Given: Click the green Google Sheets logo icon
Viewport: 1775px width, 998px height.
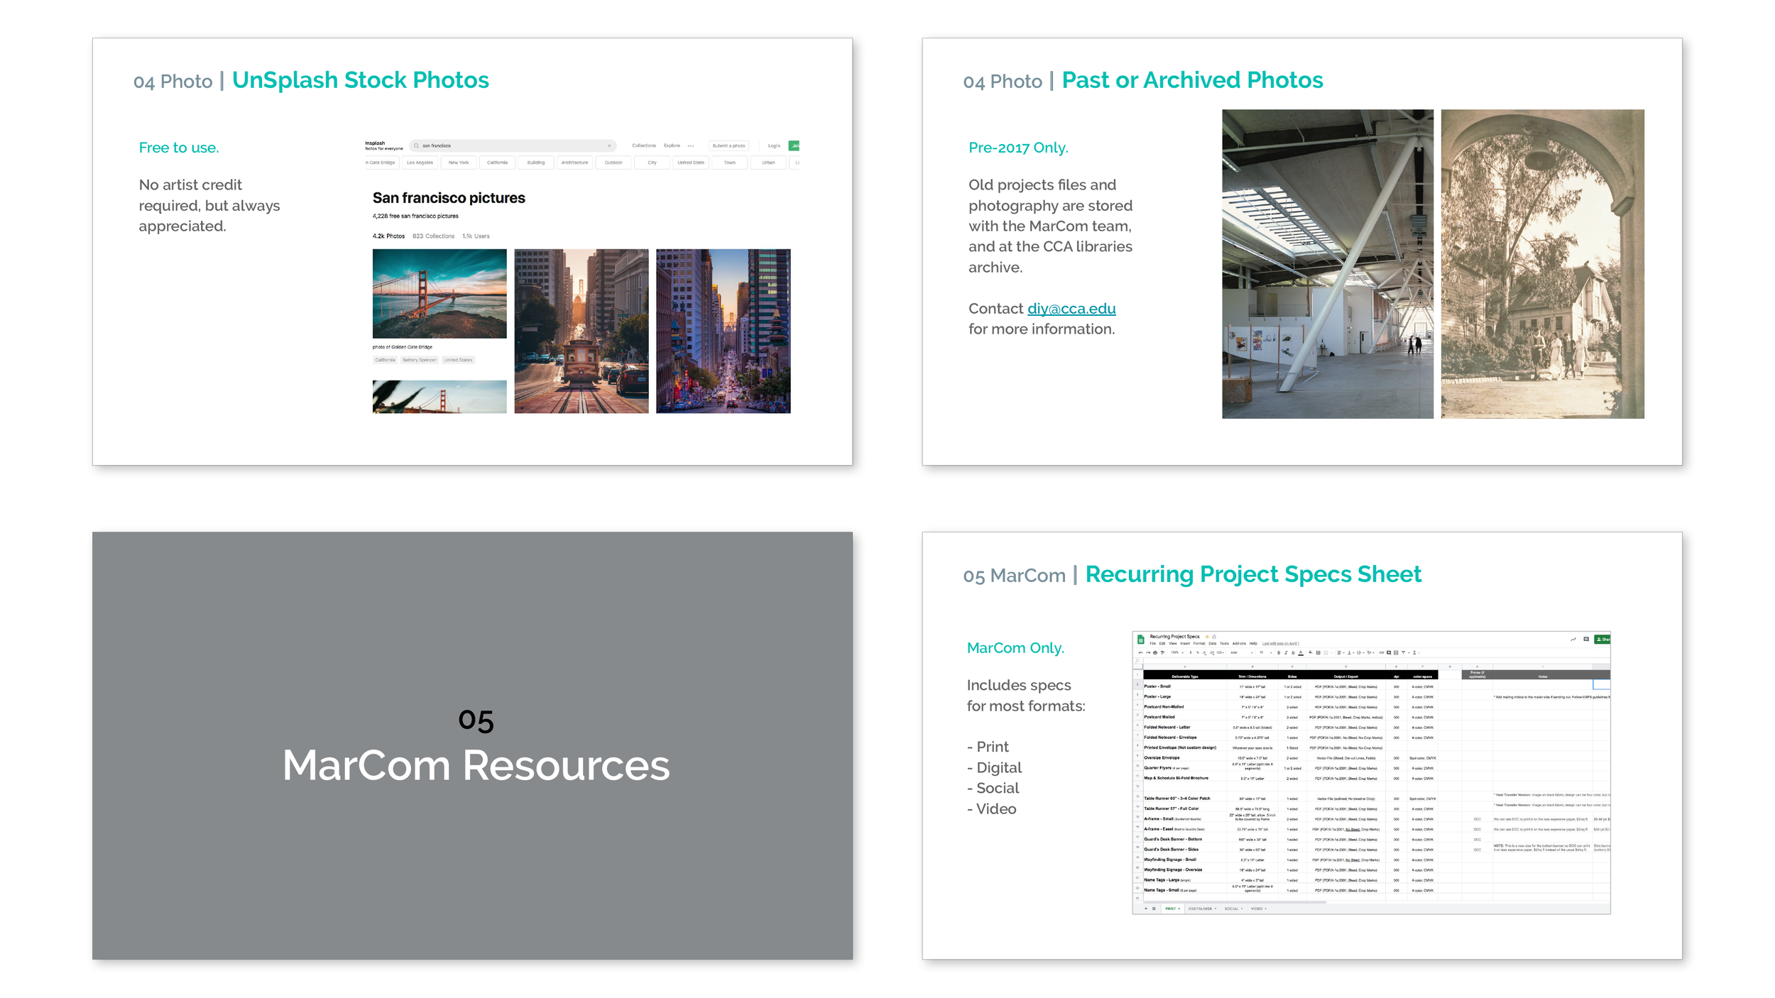Looking at the screenshot, I should (1141, 640).
